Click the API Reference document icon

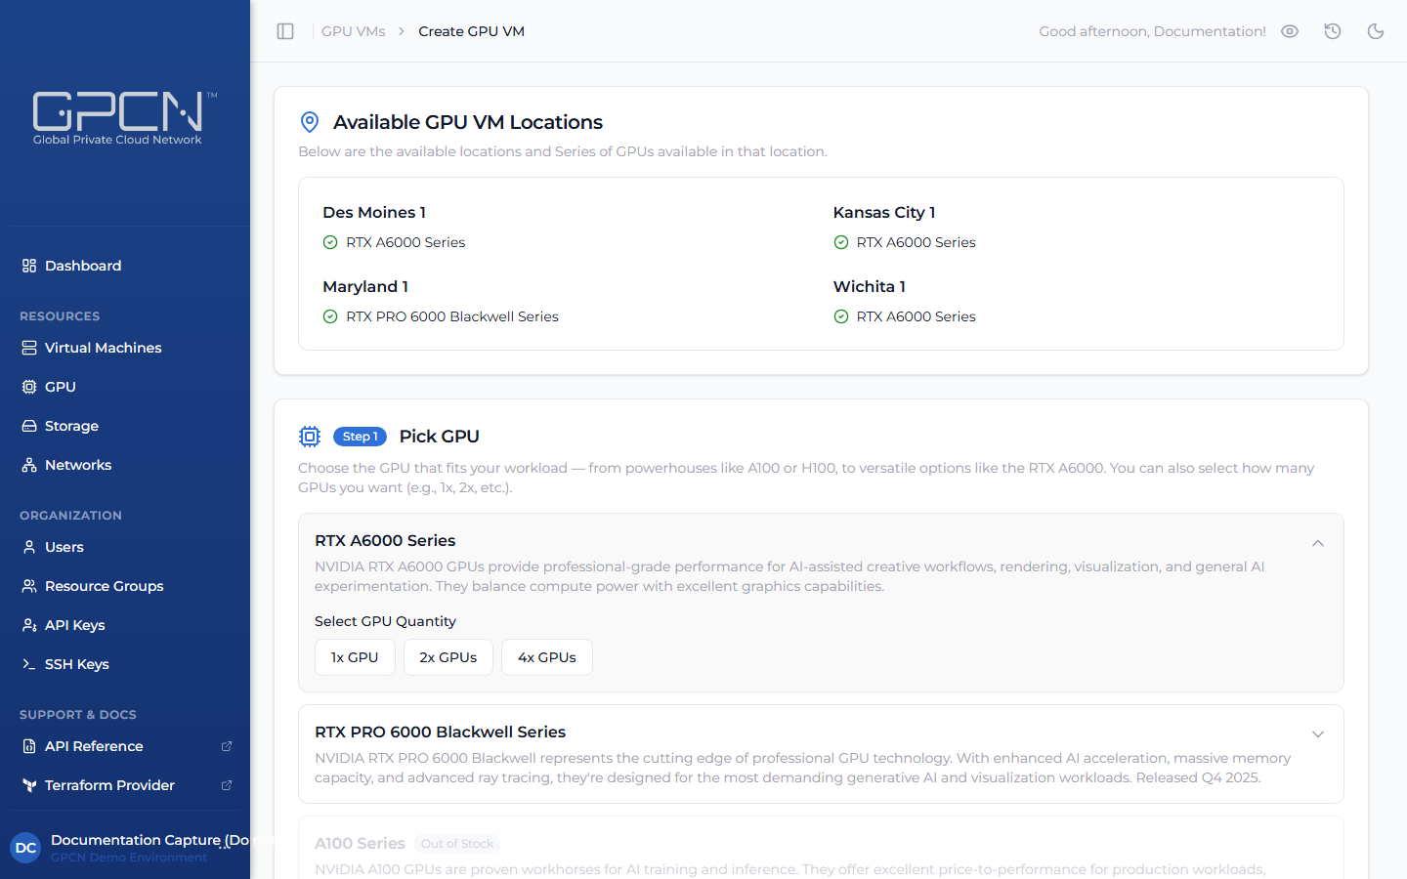(29, 746)
